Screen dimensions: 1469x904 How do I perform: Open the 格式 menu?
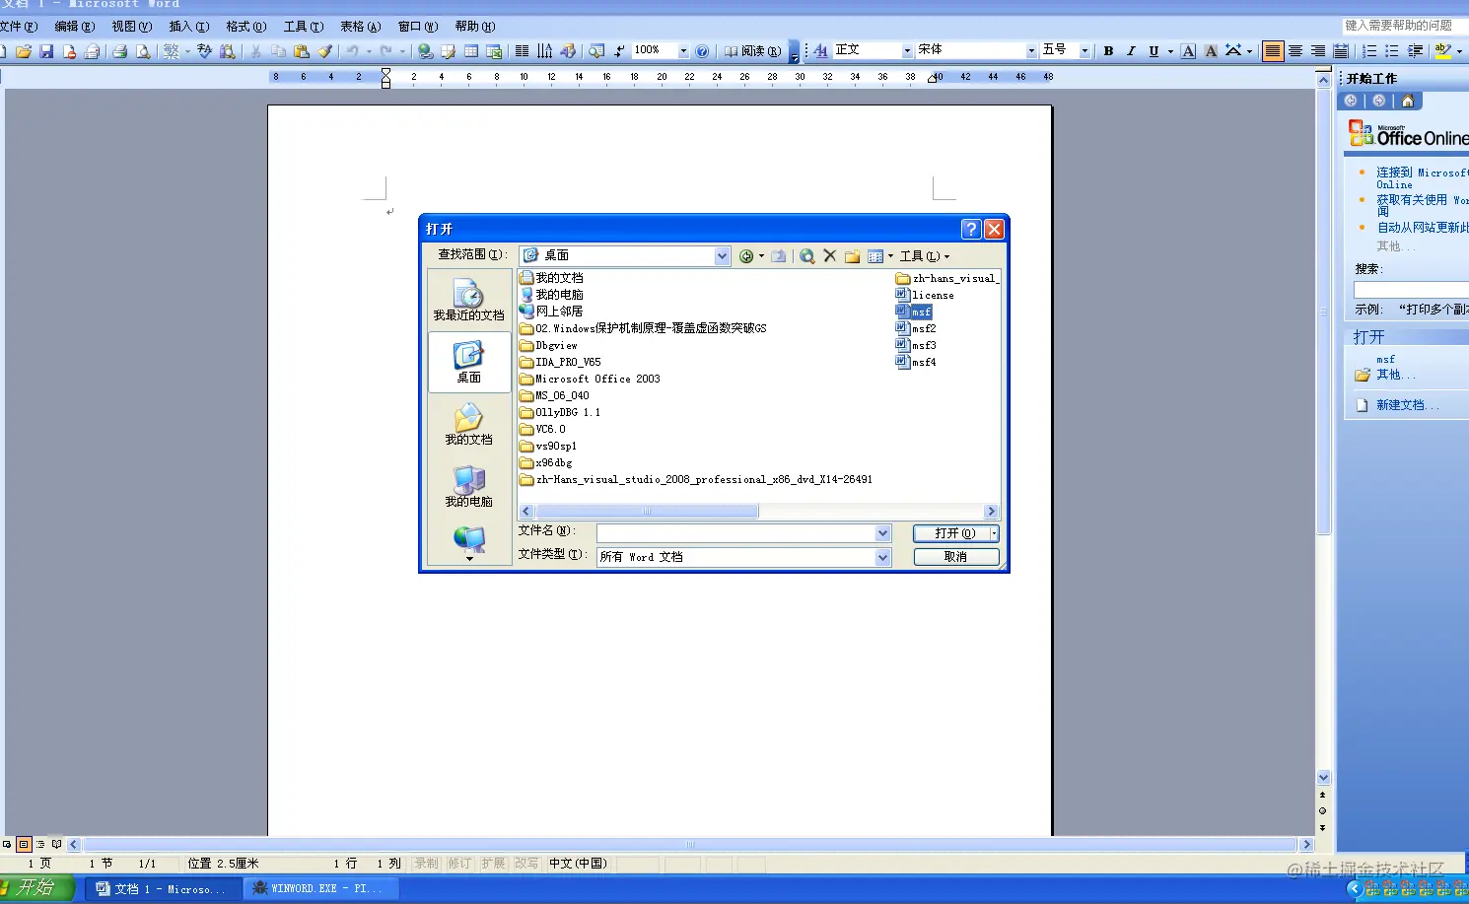point(246,27)
